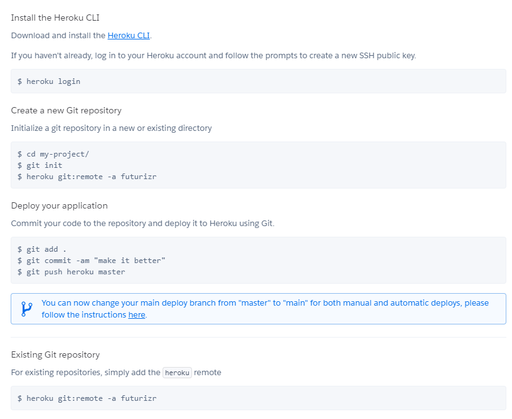Click the 'Deploy your application' heading

pos(60,205)
